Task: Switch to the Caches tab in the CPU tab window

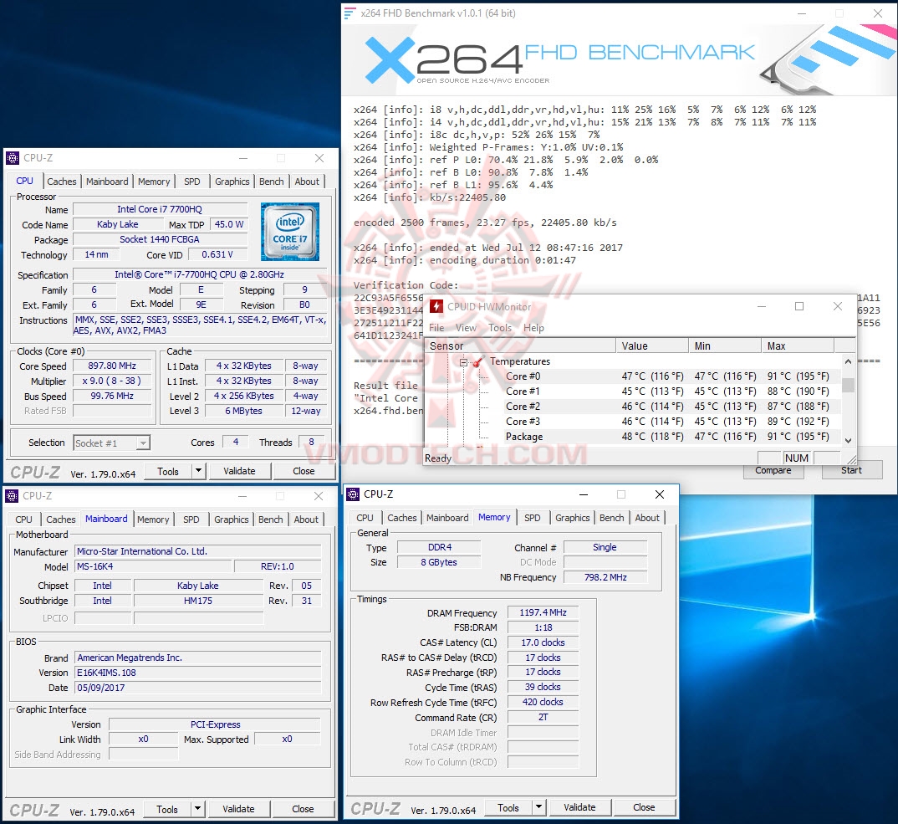Action: pyautogui.click(x=61, y=182)
